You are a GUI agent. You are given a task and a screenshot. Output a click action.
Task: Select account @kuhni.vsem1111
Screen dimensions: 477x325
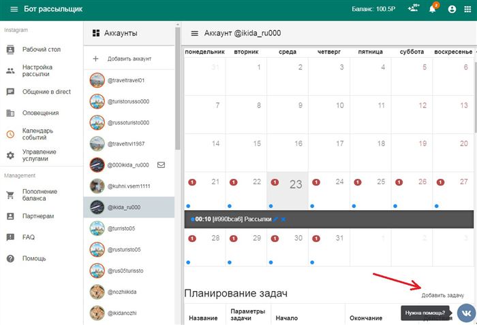(x=129, y=186)
